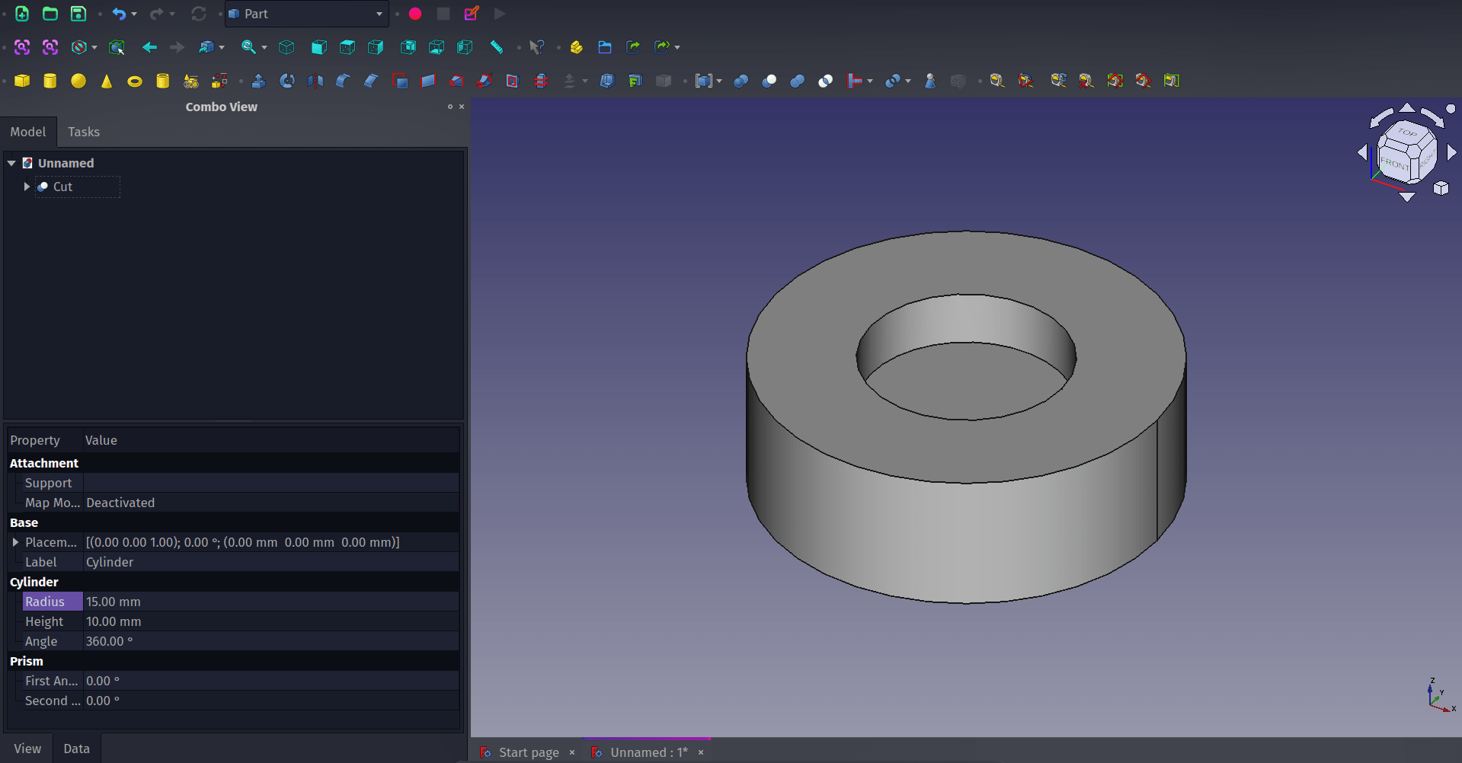
Task: Activate the Revolve tool
Action: coord(287,81)
